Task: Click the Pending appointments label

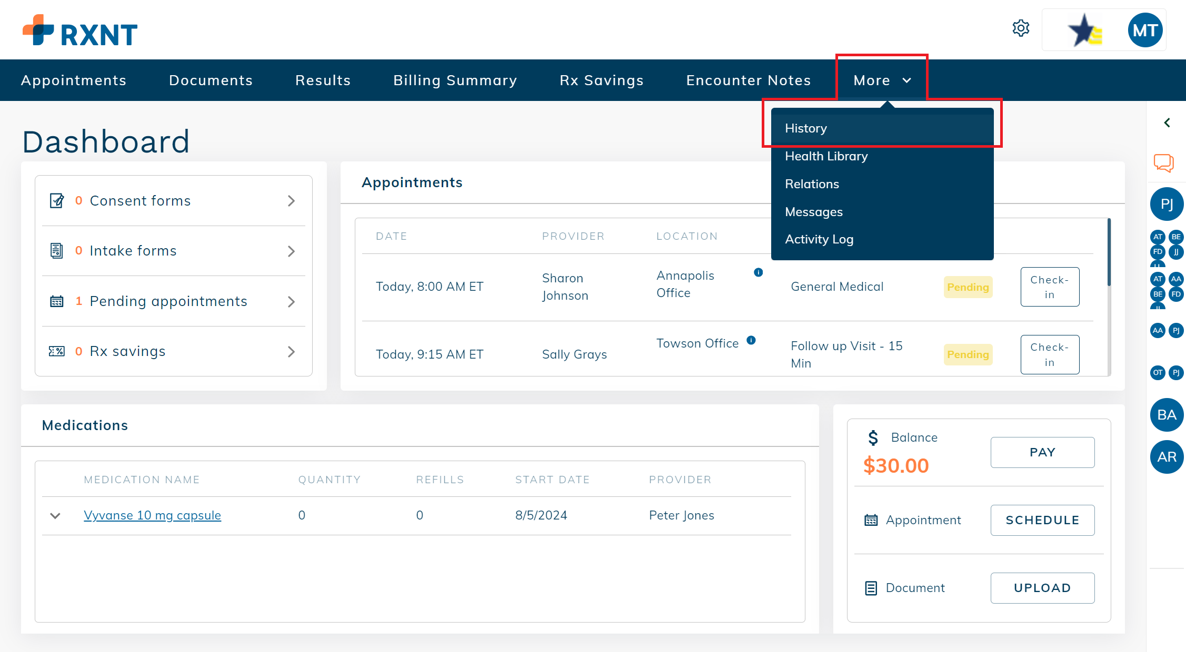Action: (x=168, y=301)
